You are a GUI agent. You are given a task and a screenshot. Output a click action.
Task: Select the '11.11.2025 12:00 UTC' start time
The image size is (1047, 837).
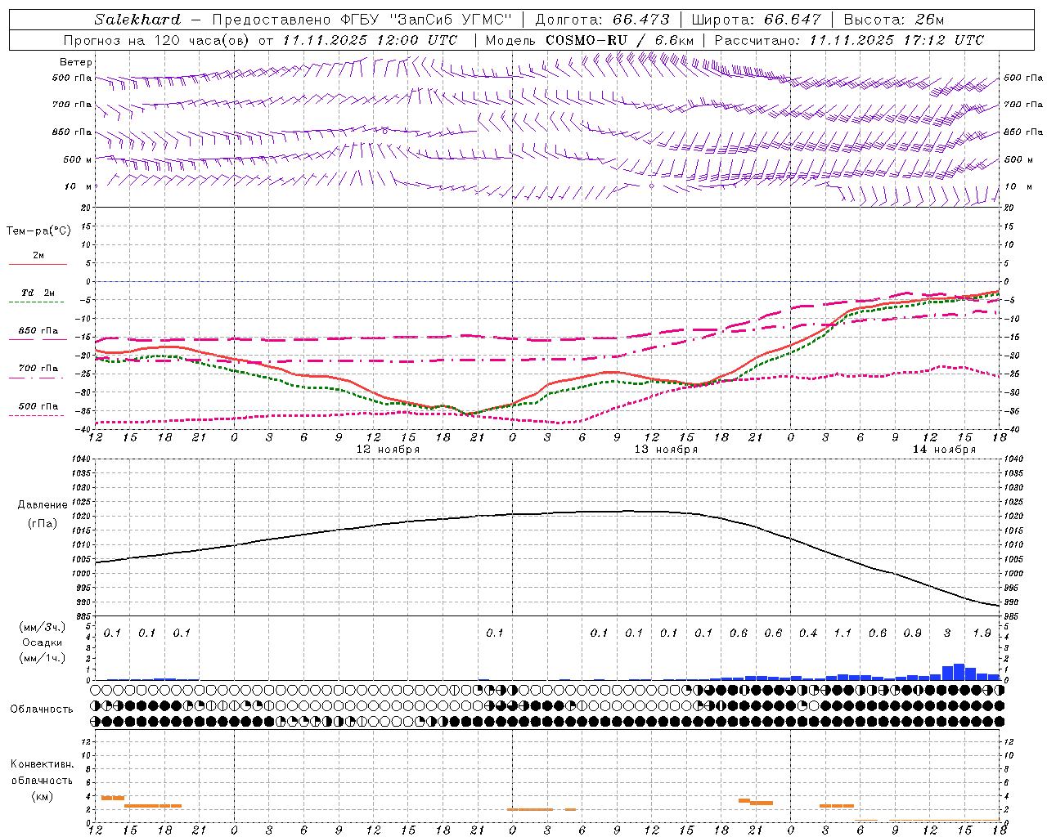coord(371,40)
